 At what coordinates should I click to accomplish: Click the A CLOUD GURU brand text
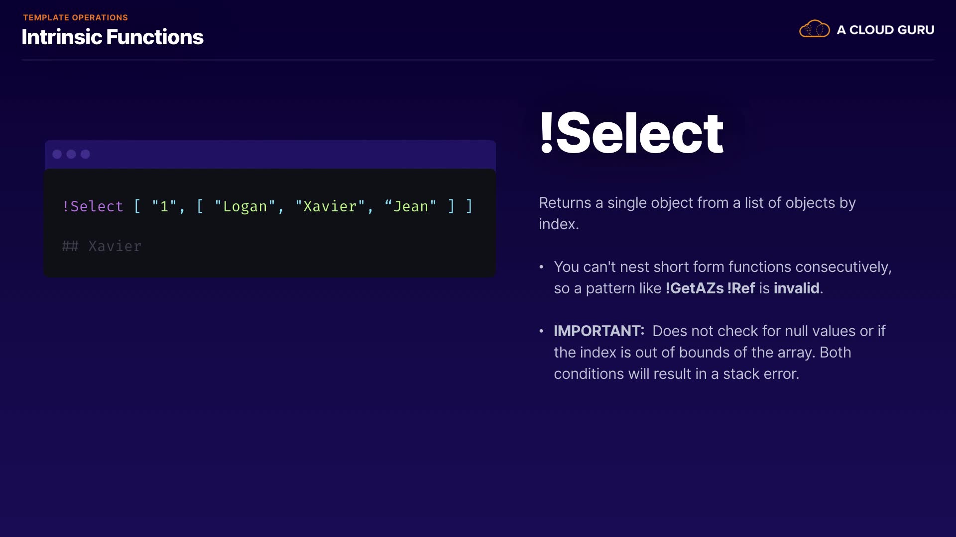885,30
